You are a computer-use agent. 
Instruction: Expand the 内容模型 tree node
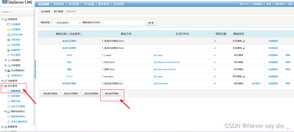(x=5, y=60)
